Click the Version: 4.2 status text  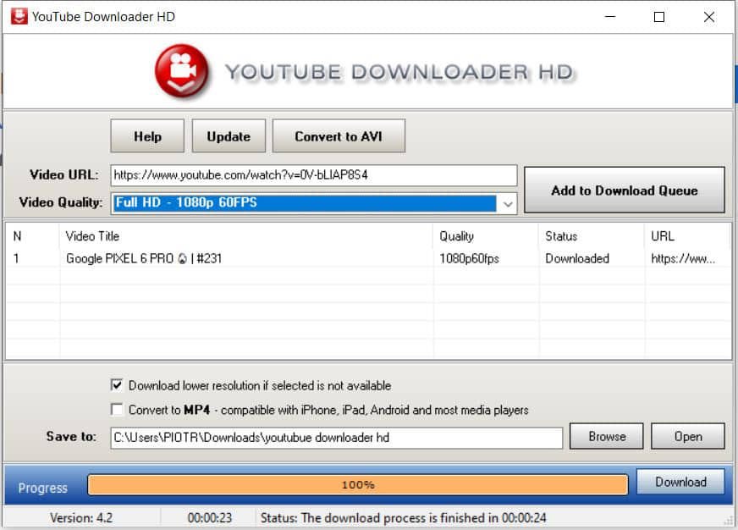pos(81,518)
